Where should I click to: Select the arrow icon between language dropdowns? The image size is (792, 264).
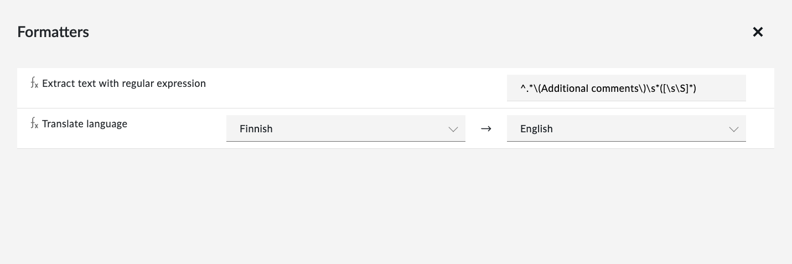click(486, 128)
